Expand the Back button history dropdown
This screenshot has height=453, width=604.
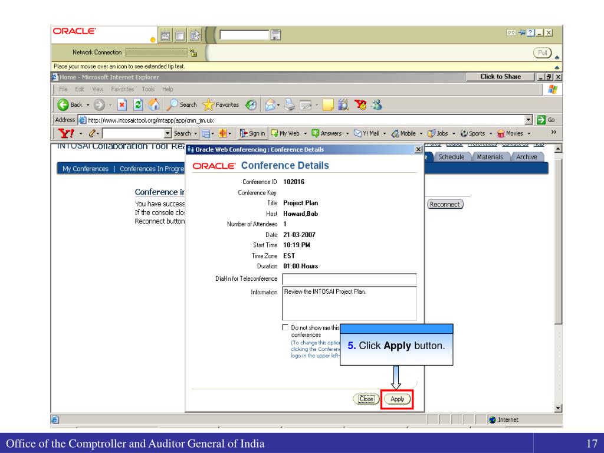pyautogui.click(x=88, y=105)
